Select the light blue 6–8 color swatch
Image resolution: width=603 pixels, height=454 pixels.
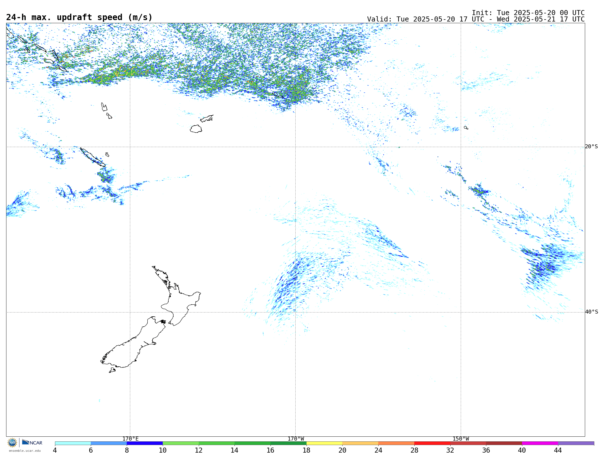[109, 443]
